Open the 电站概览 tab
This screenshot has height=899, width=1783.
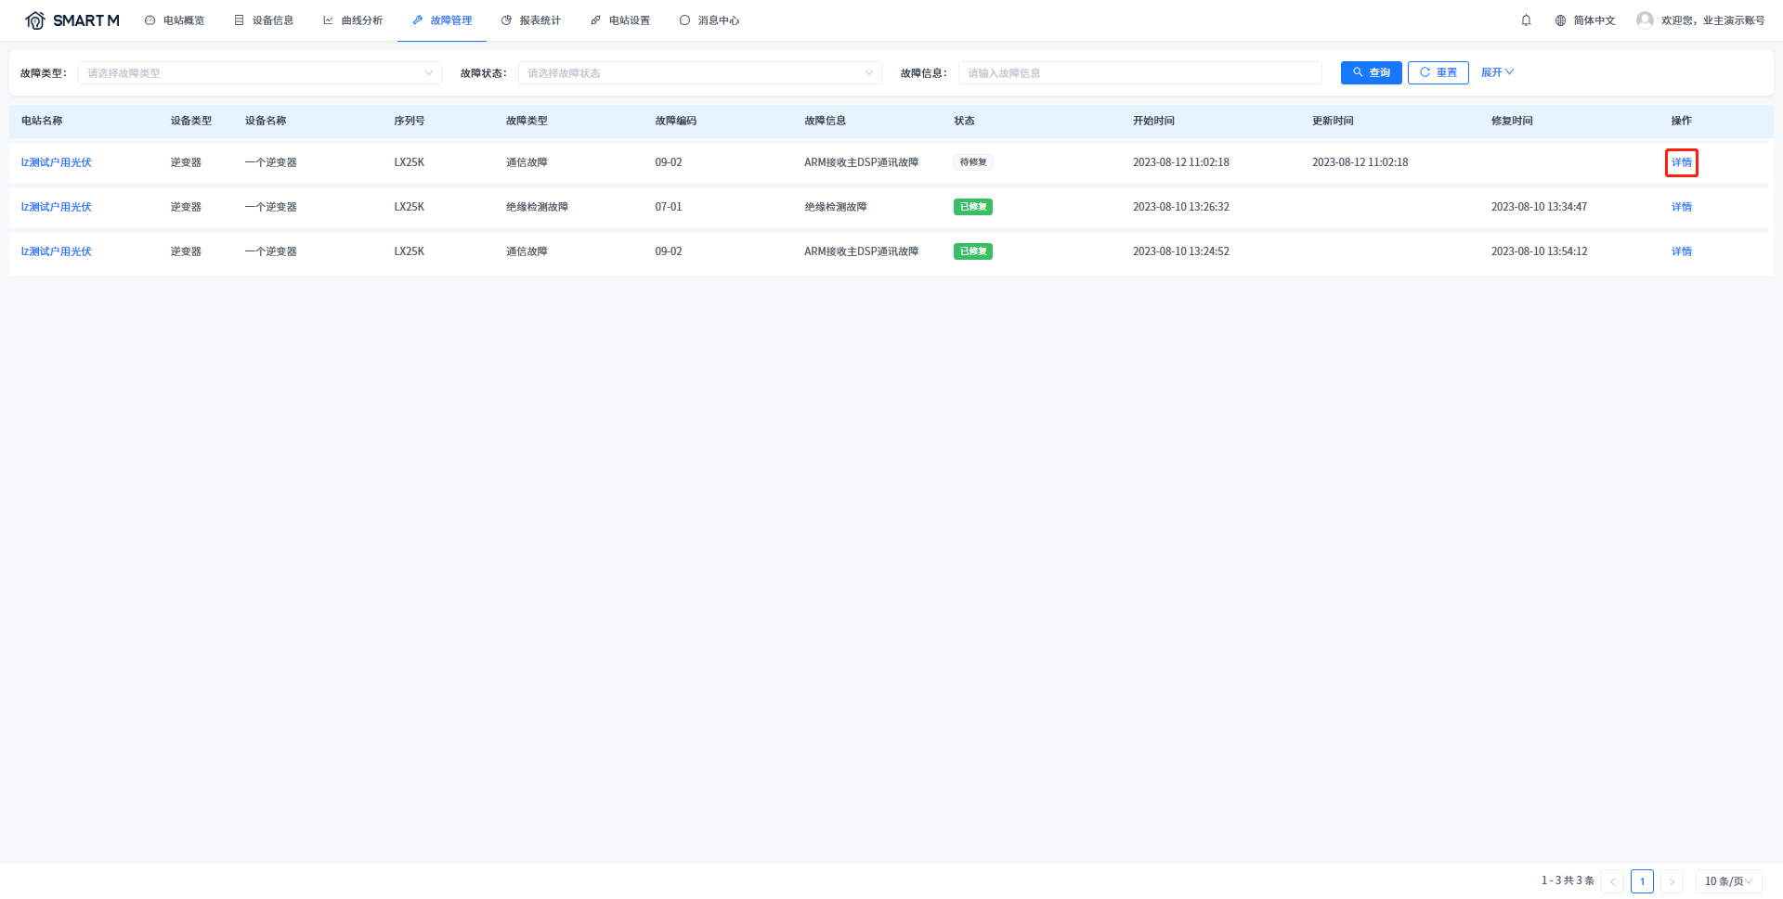[x=175, y=20]
